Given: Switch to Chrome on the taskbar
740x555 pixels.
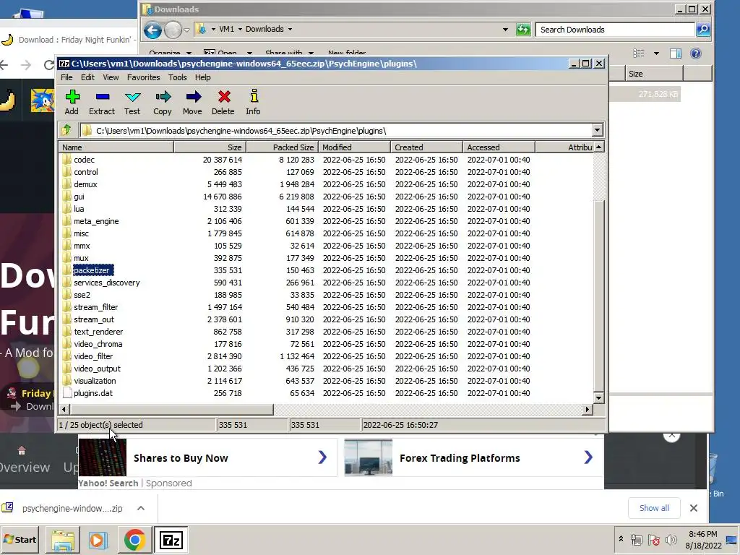Looking at the screenshot, I should click(x=134, y=540).
